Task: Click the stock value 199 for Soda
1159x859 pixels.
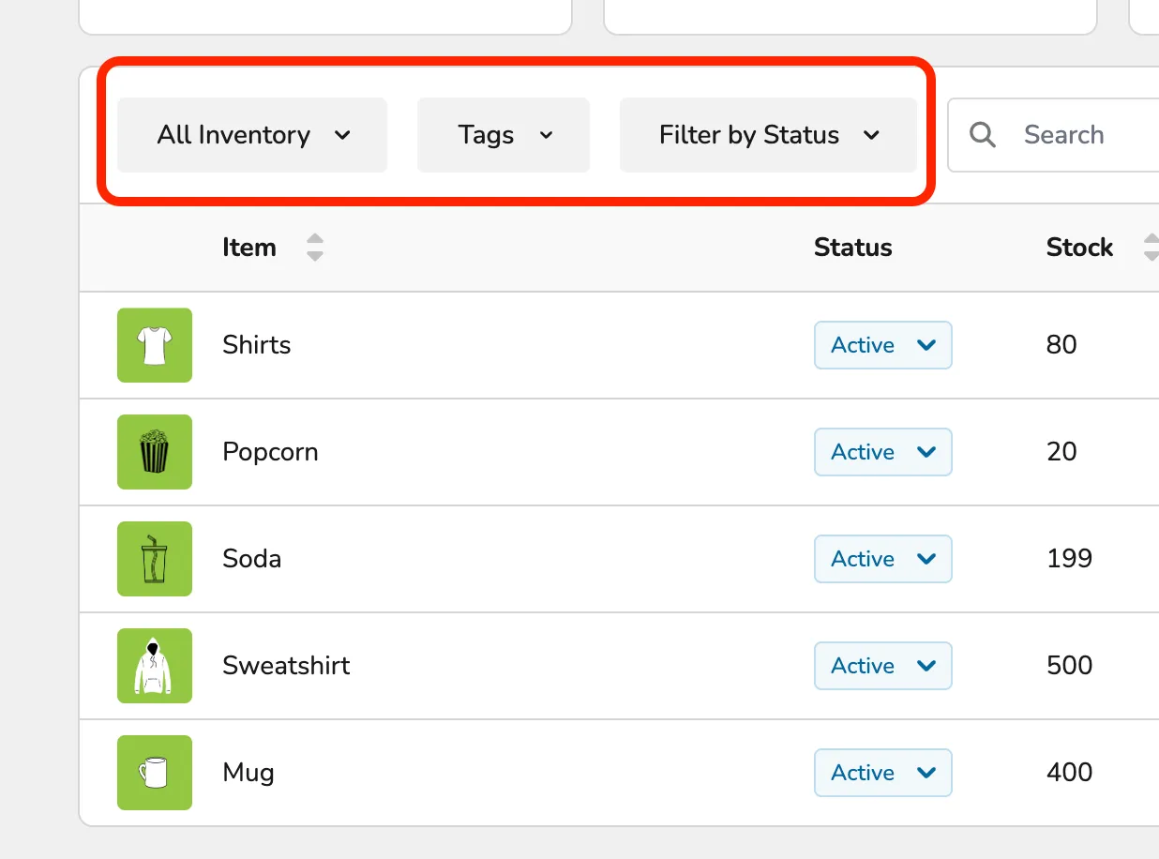Action: pos(1070,559)
